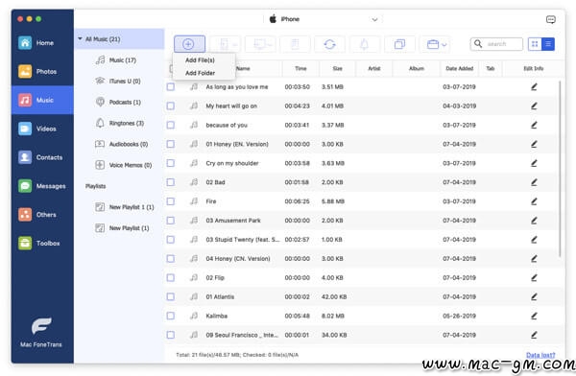The image size is (576, 376).
Task: Click the export to computer toolbar icon
Action: click(260, 44)
